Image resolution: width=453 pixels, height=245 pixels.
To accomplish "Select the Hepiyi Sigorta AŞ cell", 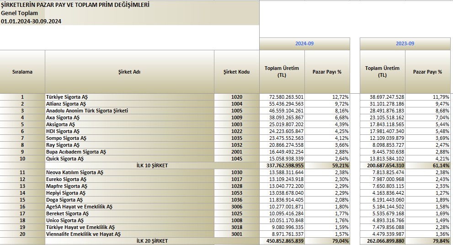I will pos(129,193).
